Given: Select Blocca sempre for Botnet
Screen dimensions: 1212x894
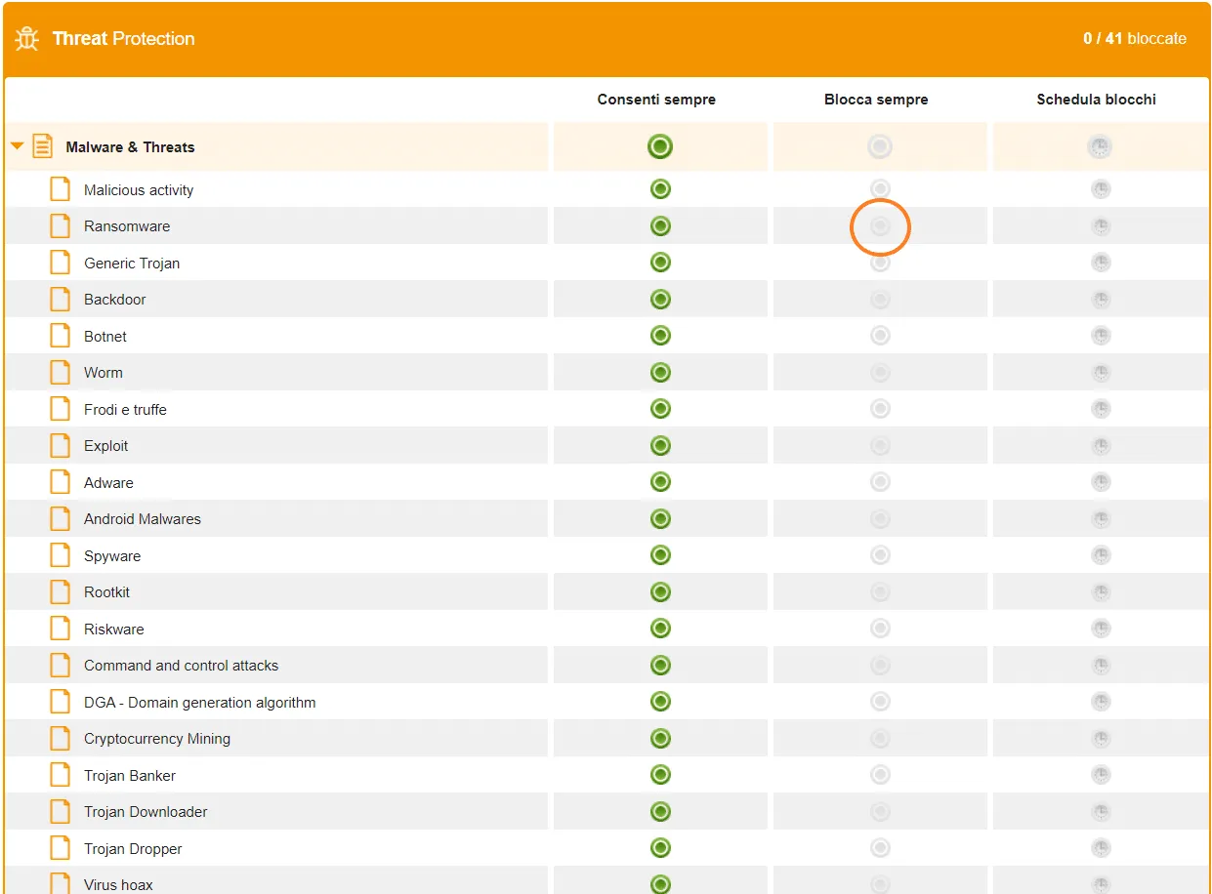Looking at the screenshot, I should pyautogui.click(x=880, y=336).
